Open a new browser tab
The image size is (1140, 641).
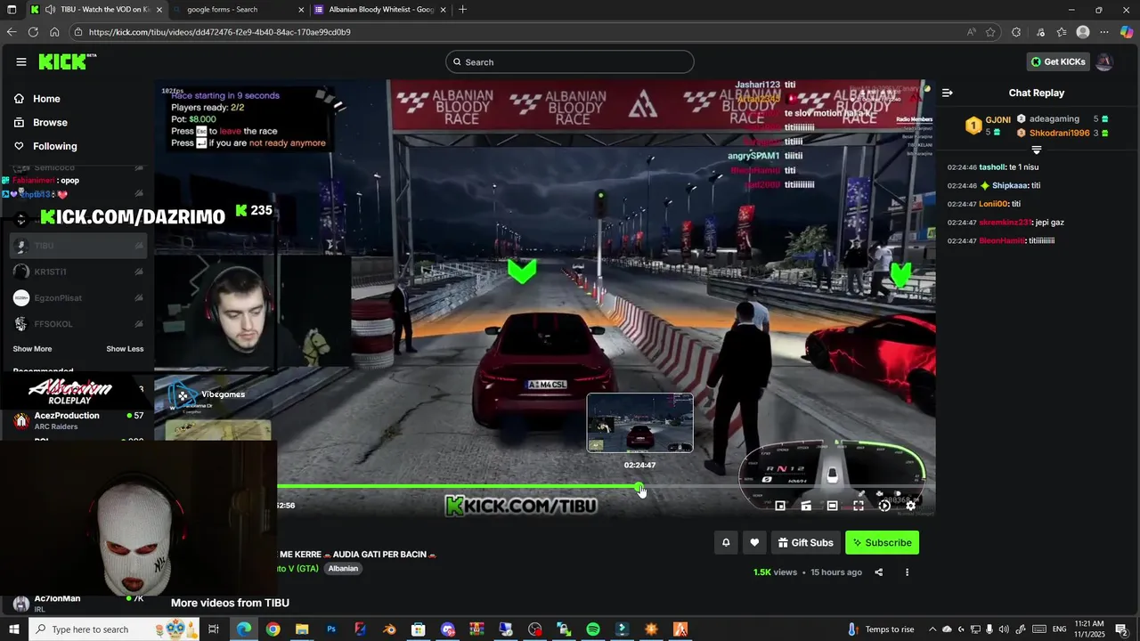(462, 10)
